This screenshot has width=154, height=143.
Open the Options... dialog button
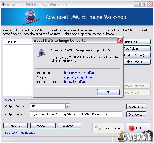[136, 107]
